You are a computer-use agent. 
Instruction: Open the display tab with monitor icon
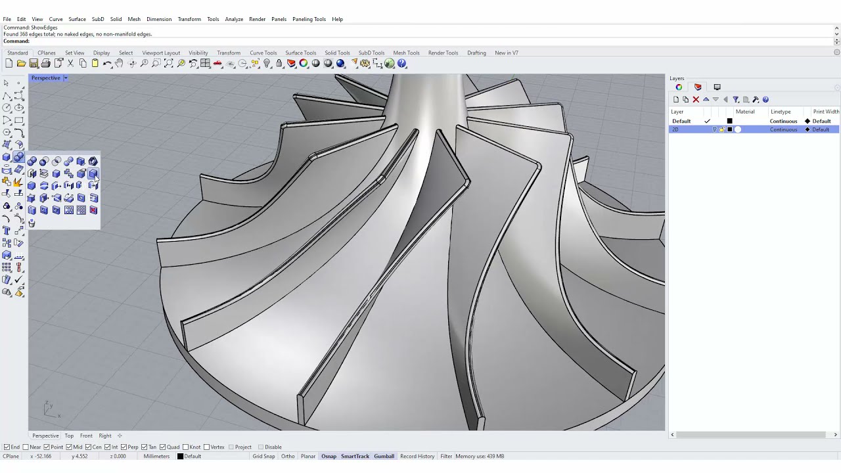[x=717, y=87]
